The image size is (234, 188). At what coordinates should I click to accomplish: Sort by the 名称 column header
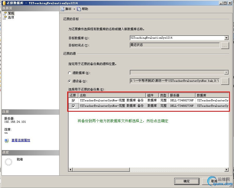[x=112, y=95]
